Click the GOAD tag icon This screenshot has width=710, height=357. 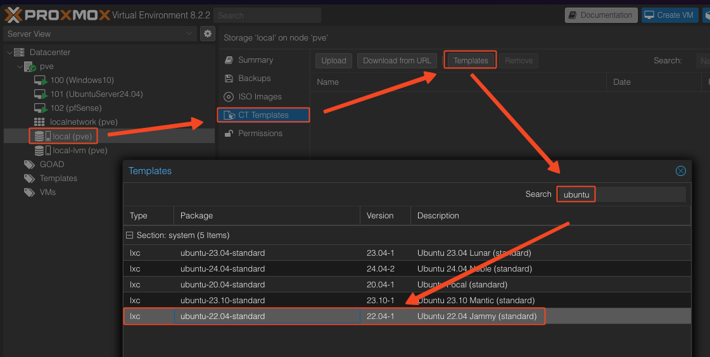pyautogui.click(x=29, y=164)
